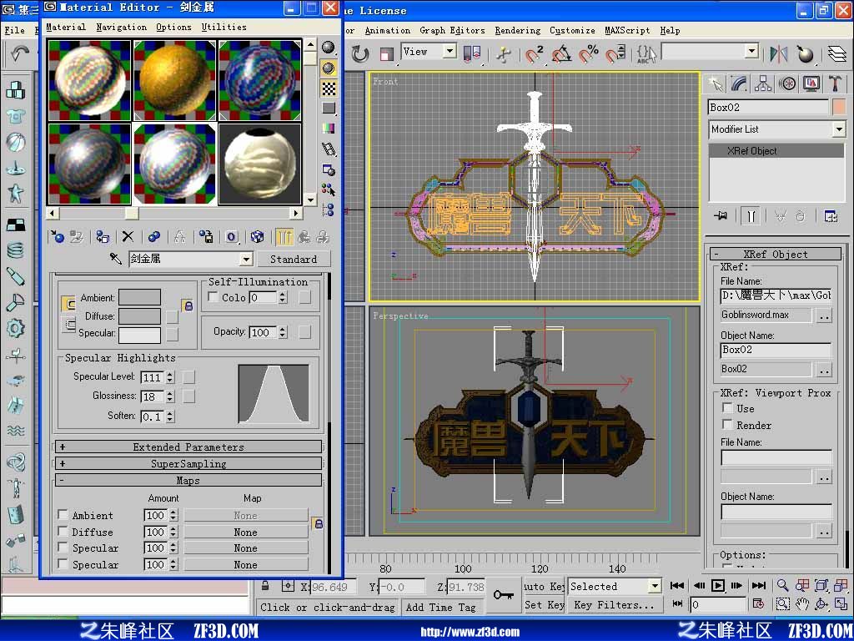This screenshot has height=641, width=854.
Task: Click the Ambient color swatch
Action: coord(139,297)
